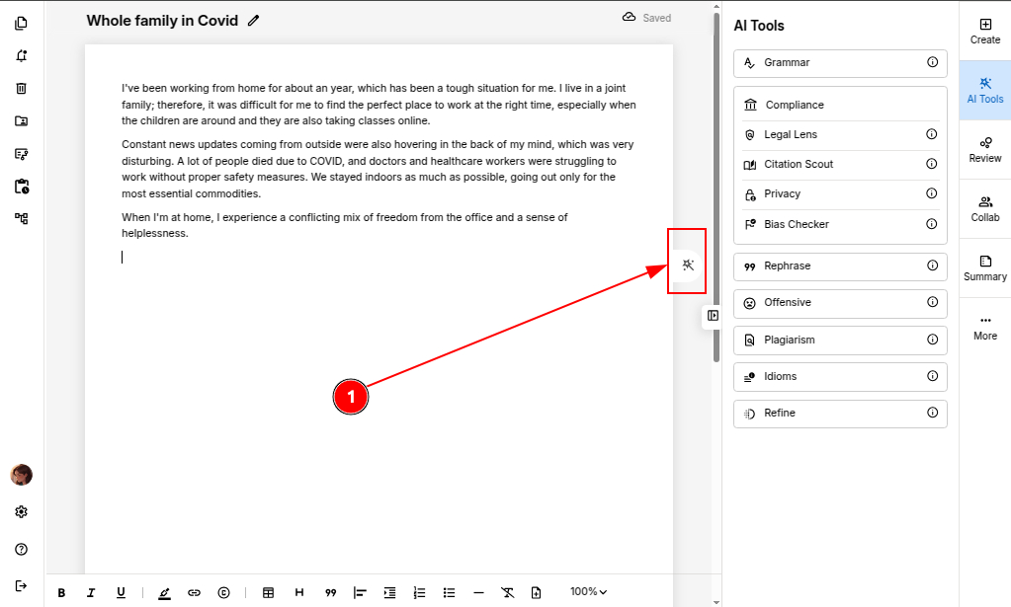1011x607 pixels.
Task: Click the Rephrase tool button
Action: (839, 266)
